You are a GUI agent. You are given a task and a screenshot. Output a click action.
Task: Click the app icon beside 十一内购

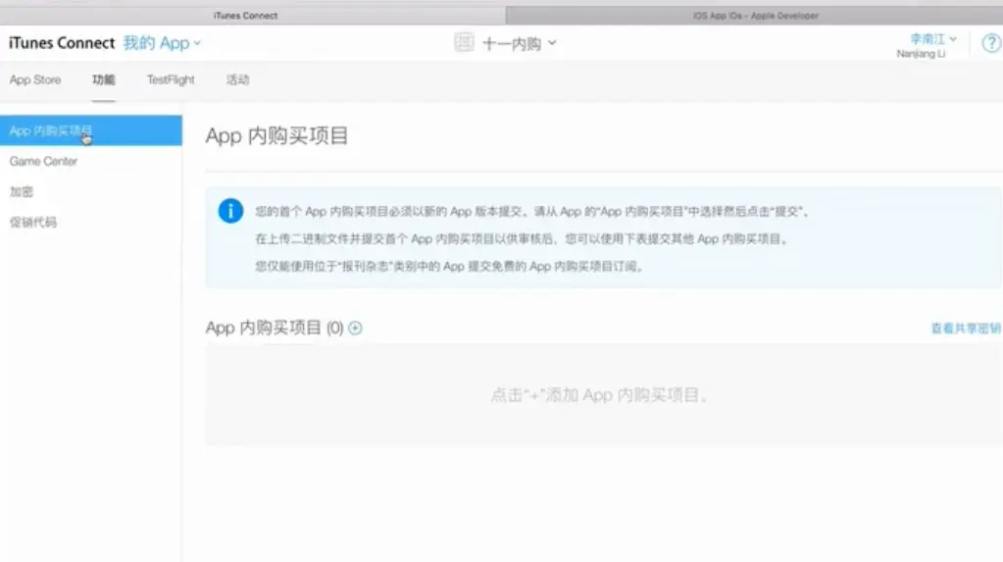(464, 43)
